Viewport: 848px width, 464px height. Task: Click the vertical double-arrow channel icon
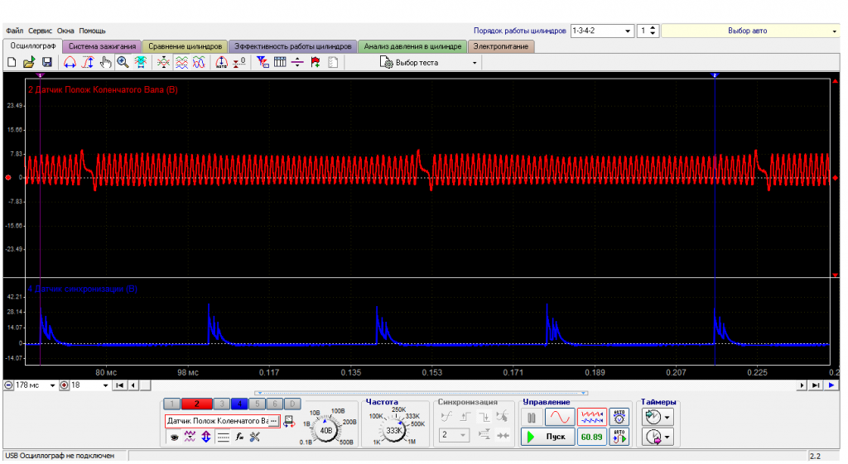point(206,437)
